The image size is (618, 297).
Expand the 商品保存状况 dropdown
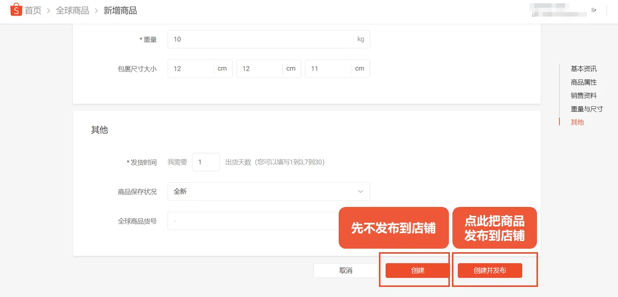pyautogui.click(x=268, y=192)
